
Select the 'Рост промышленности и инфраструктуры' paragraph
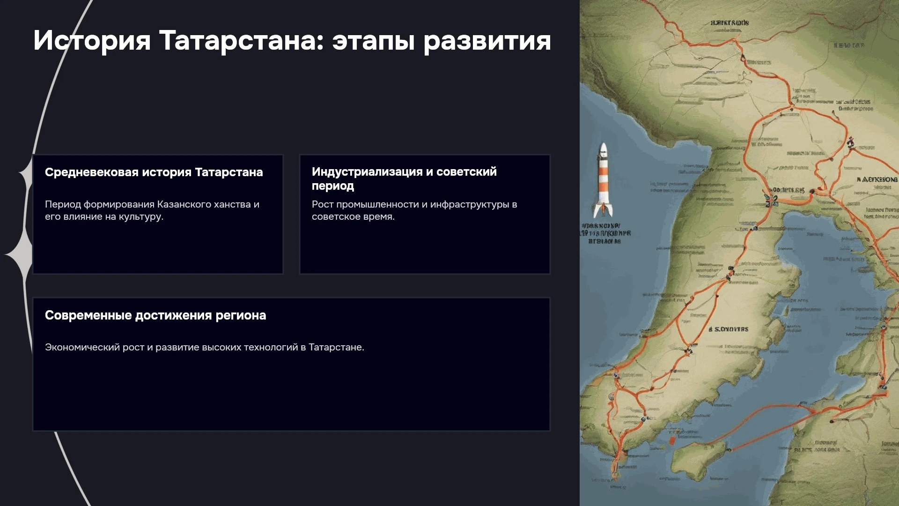pos(414,210)
